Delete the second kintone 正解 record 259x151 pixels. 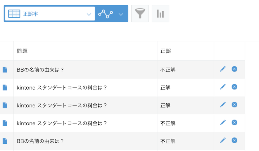(234, 105)
